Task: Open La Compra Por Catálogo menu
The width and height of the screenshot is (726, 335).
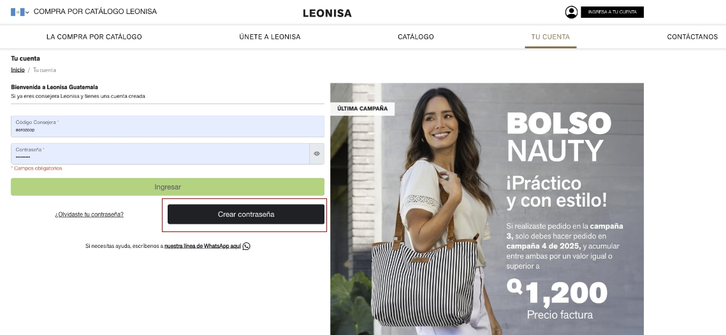Action: (94, 37)
